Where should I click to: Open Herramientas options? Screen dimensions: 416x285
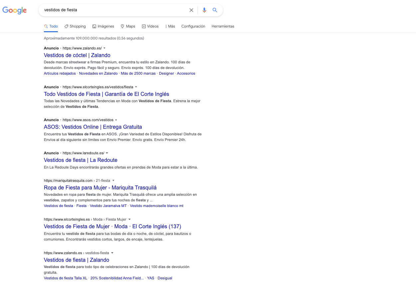pos(223,26)
